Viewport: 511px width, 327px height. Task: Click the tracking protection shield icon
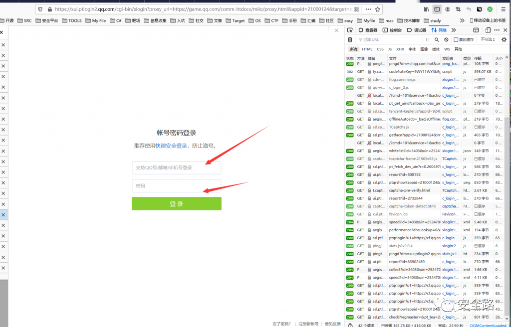click(x=40, y=9)
